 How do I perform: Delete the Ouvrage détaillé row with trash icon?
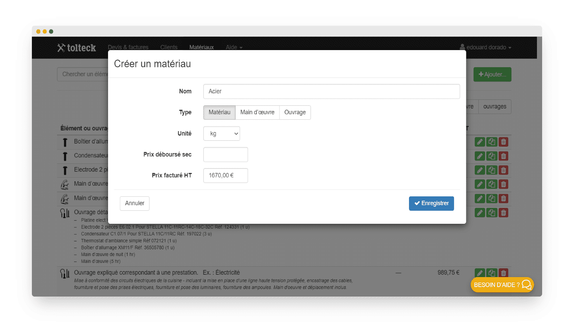[x=503, y=213]
